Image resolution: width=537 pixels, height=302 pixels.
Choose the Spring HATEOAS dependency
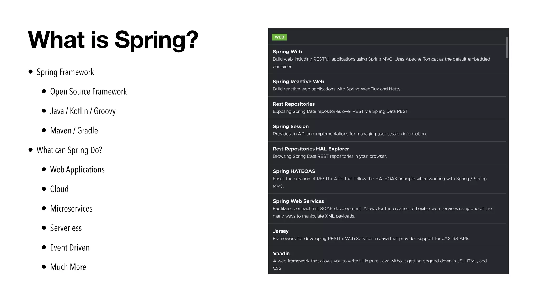coord(294,171)
